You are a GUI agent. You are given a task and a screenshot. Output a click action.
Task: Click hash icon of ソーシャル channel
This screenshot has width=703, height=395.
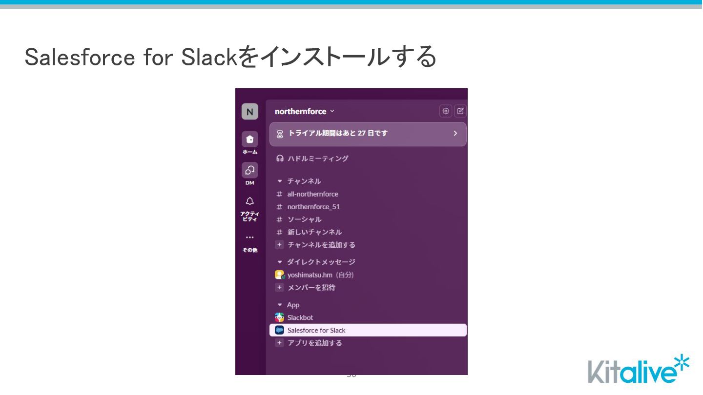click(x=279, y=219)
